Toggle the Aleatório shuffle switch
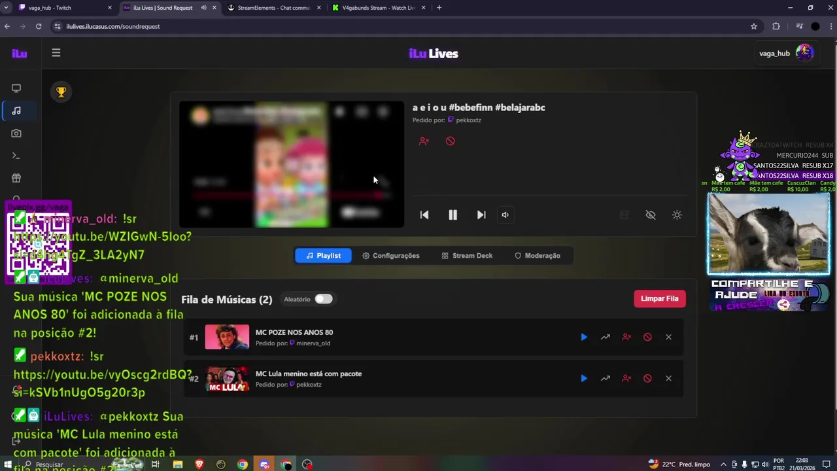 (x=324, y=299)
